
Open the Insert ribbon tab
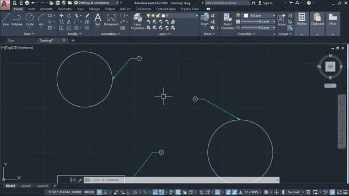(31, 9)
